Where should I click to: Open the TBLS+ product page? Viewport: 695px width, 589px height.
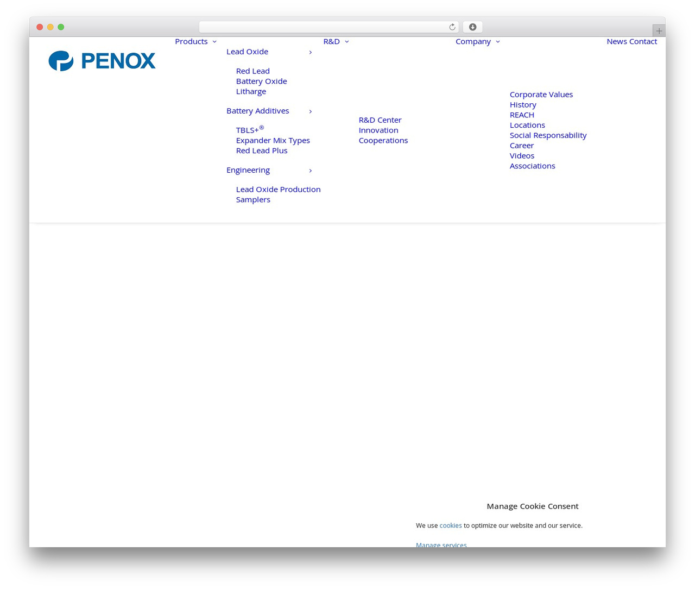click(x=250, y=129)
